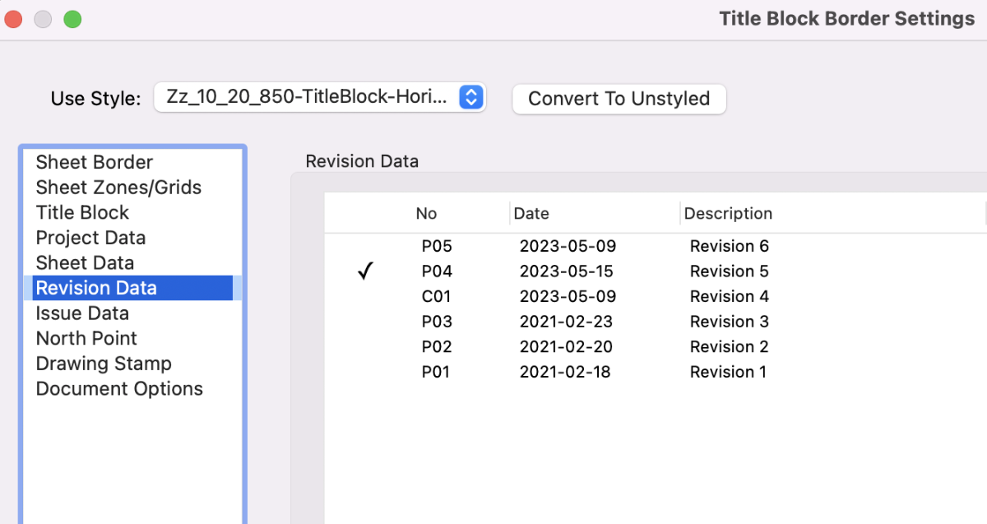Select North Point in the sidebar

click(86, 338)
